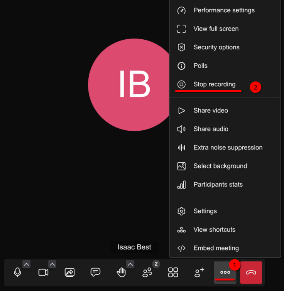
Task: Show Participants stats
Action: click(x=225, y=185)
